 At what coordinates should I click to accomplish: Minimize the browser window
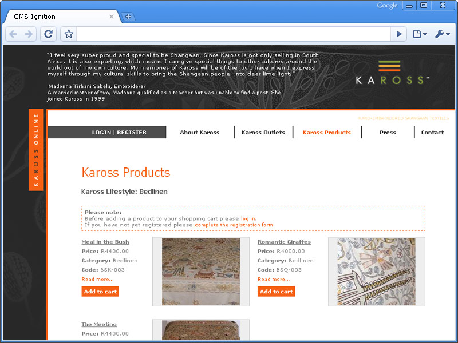[409, 5]
